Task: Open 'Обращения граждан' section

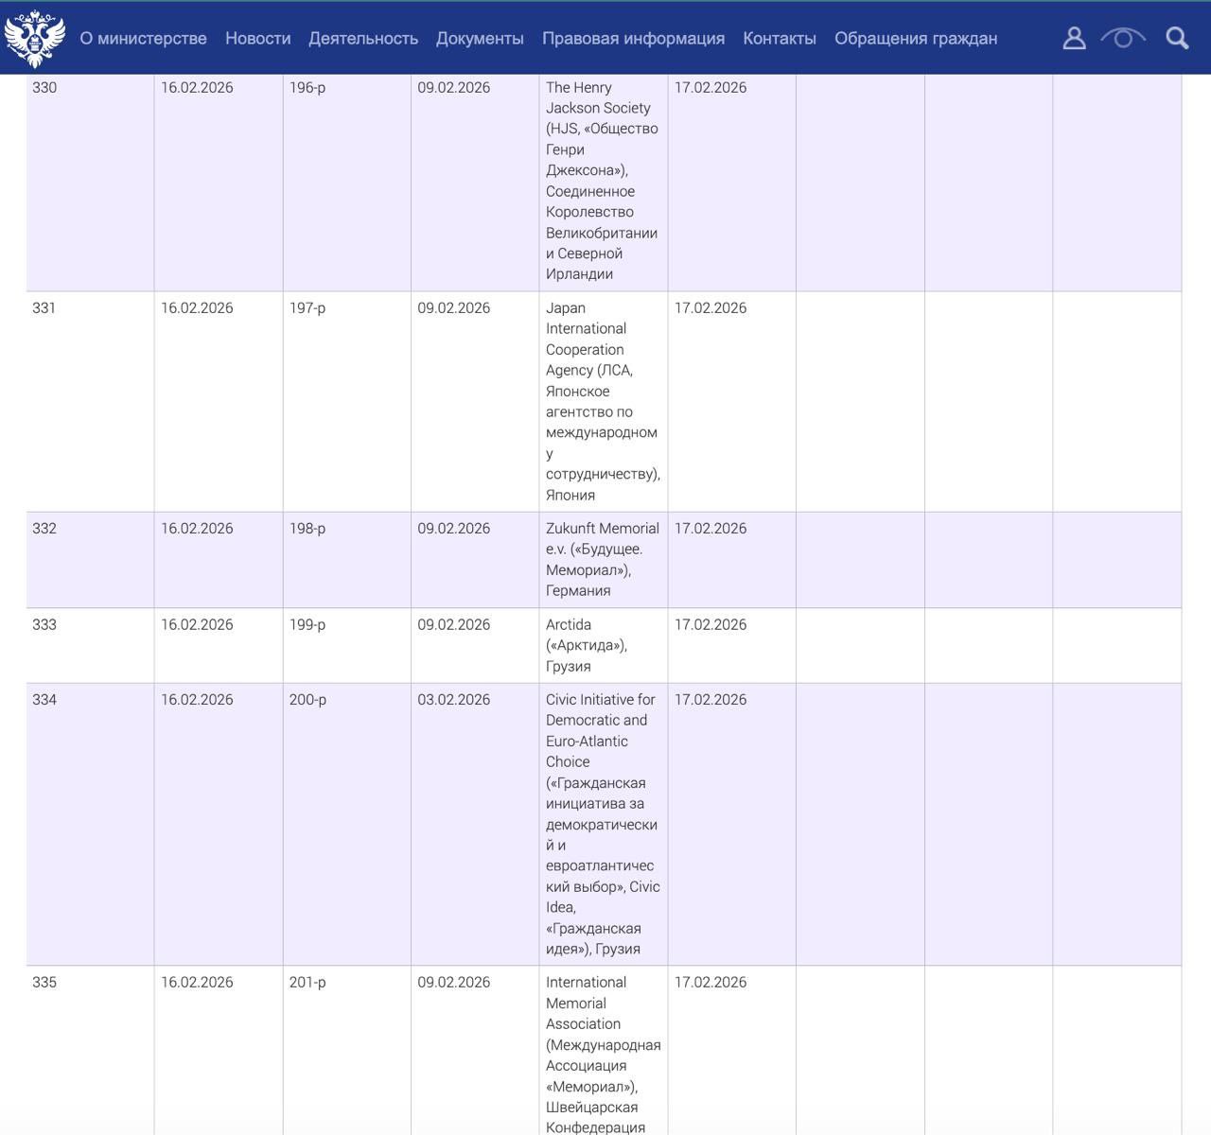Action: click(915, 39)
